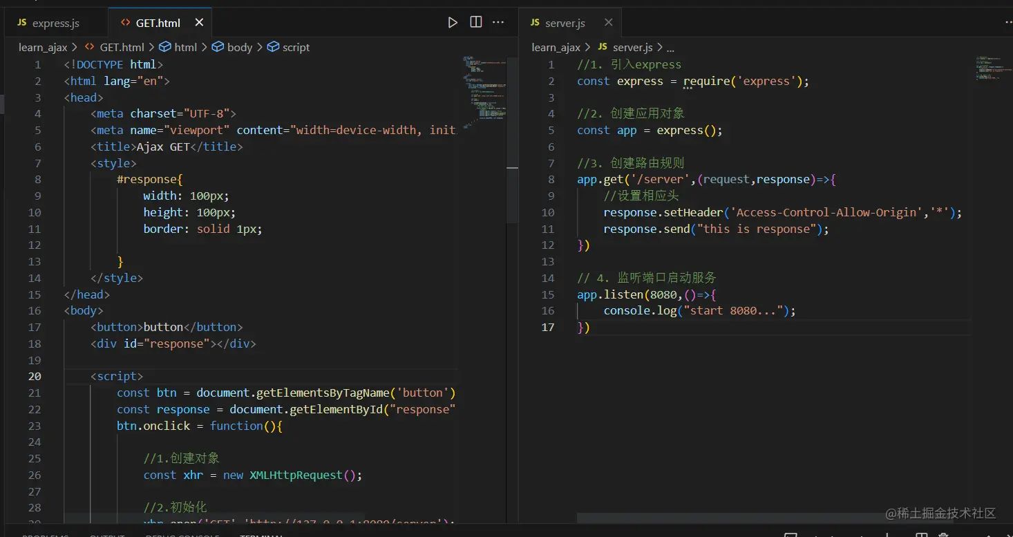Screen dimensions: 1013x537
Task: Run the file with the play icon
Action: tap(453, 22)
